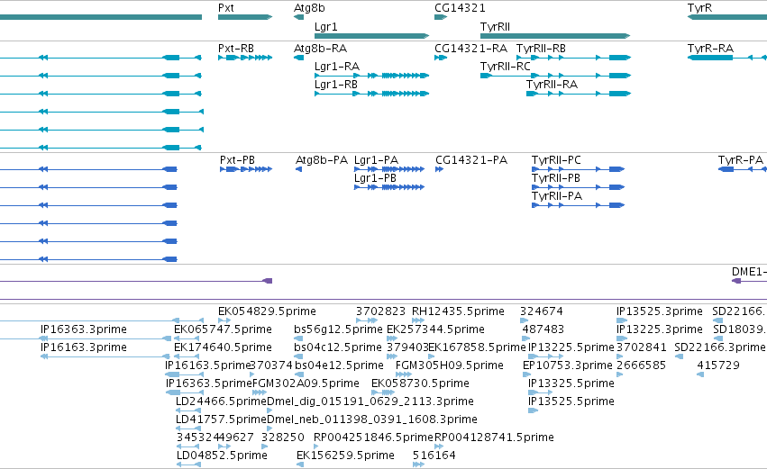767x469 pixels.
Task: Select the 3702841 feature
Action: (620, 356)
